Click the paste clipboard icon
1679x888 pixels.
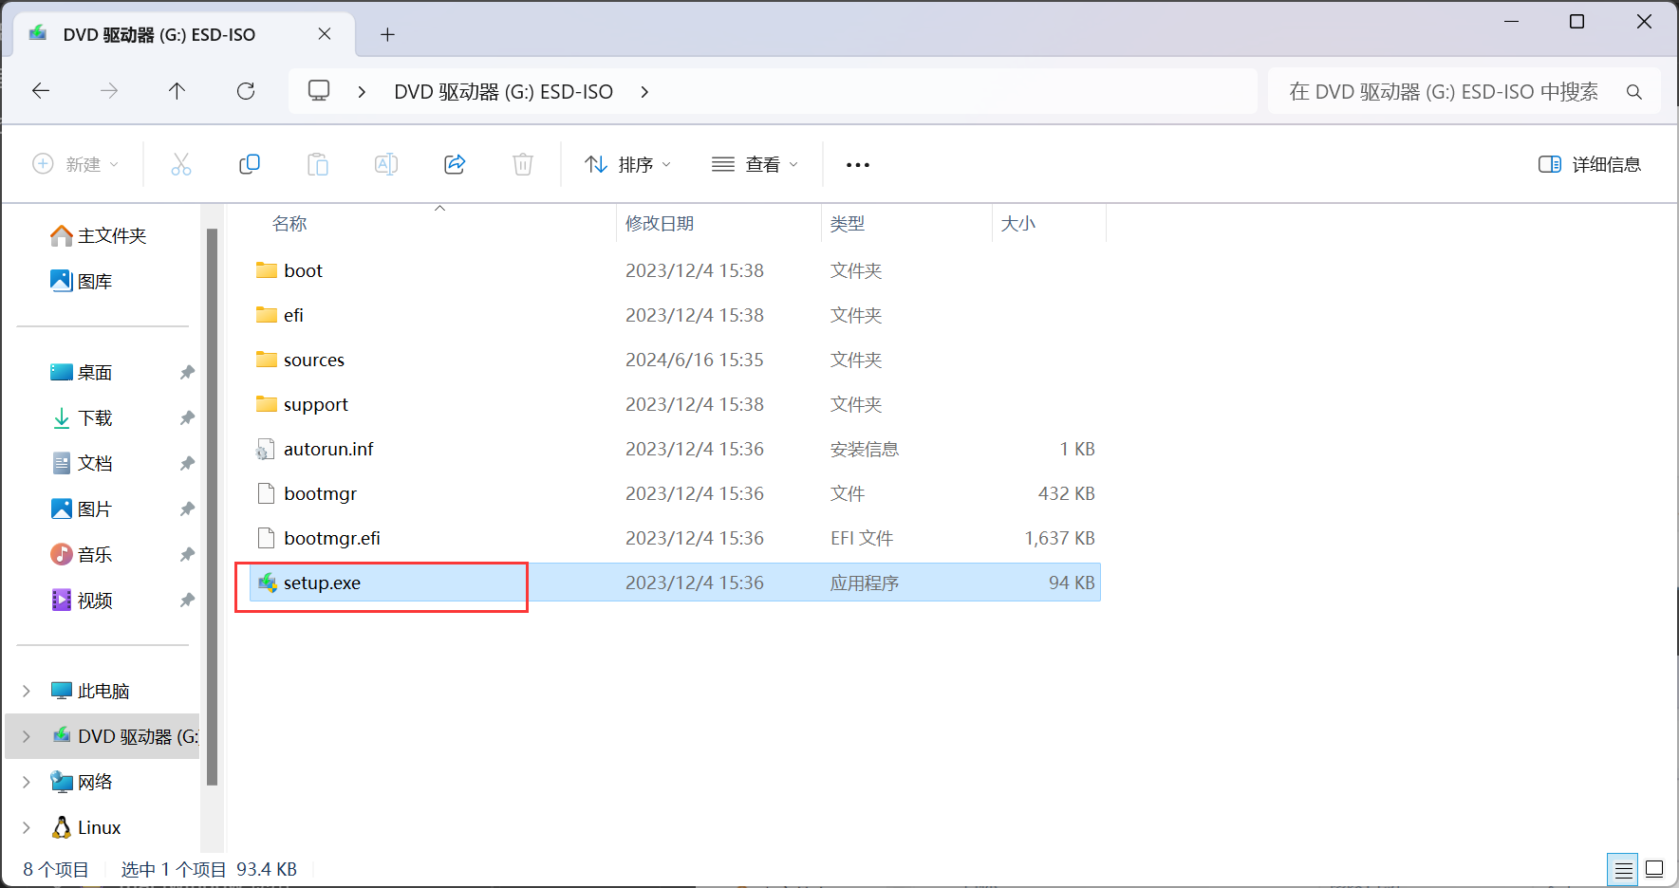click(x=318, y=164)
